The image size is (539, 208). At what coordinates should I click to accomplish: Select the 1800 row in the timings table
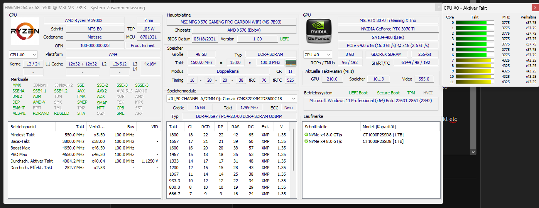click(230, 135)
